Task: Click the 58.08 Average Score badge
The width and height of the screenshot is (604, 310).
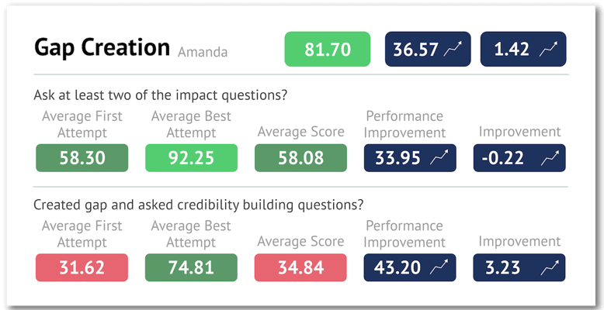Action: click(300, 159)
